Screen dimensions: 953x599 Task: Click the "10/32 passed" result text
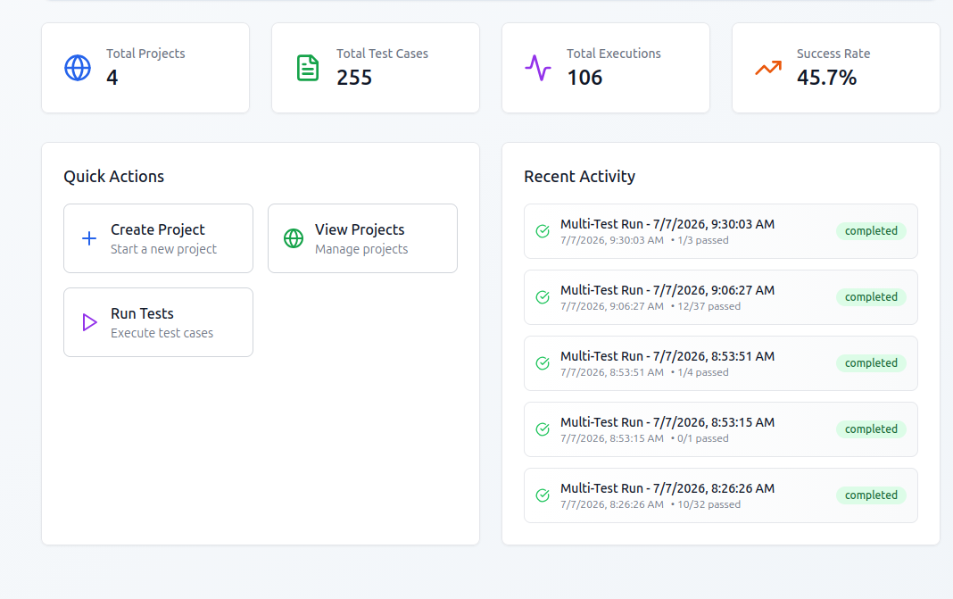[709, 504]
